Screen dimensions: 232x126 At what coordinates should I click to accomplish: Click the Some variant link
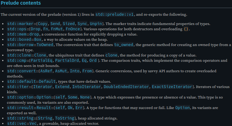[72, 97]
